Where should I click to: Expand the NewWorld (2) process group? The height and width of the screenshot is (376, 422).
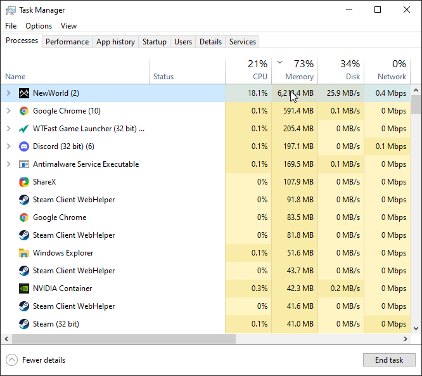(9, 93)
